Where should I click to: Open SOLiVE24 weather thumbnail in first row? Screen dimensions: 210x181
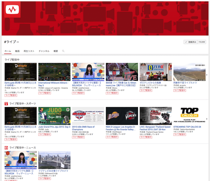tap(88, 72)
